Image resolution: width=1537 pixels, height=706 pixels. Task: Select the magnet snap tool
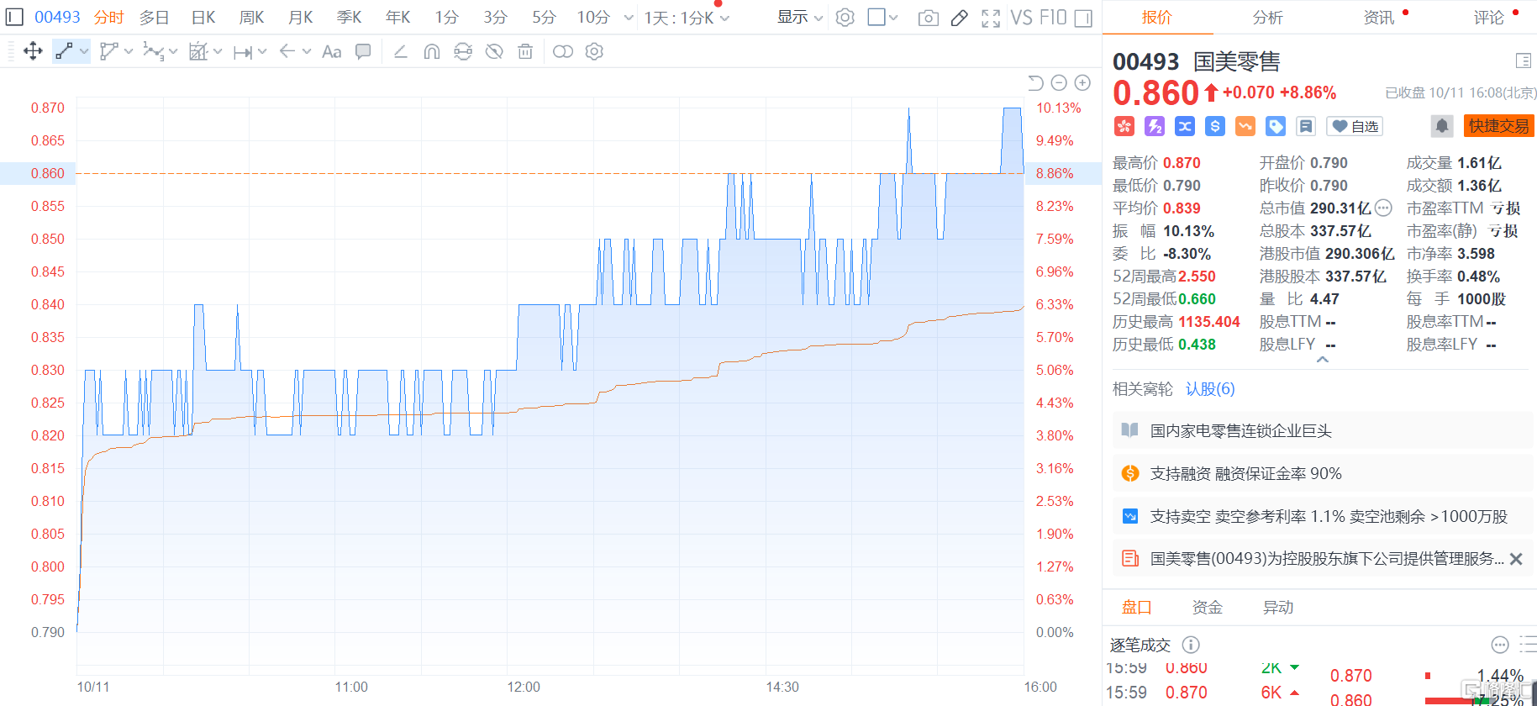431,51
